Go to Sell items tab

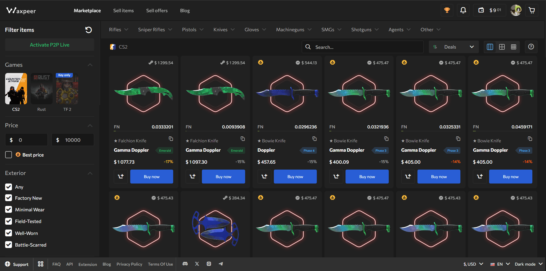coord(123,11)
